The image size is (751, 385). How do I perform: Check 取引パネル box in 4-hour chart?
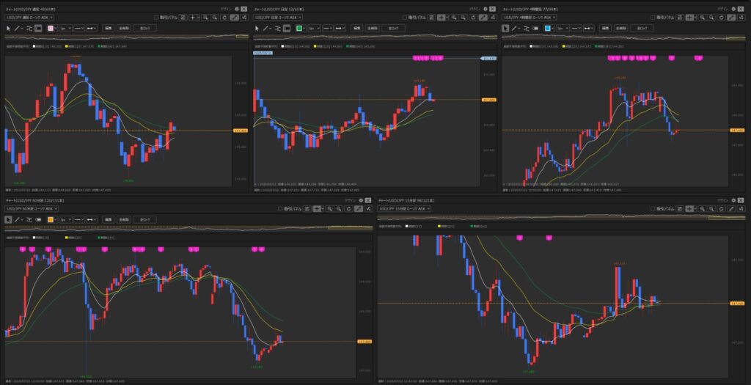point(653,18)
